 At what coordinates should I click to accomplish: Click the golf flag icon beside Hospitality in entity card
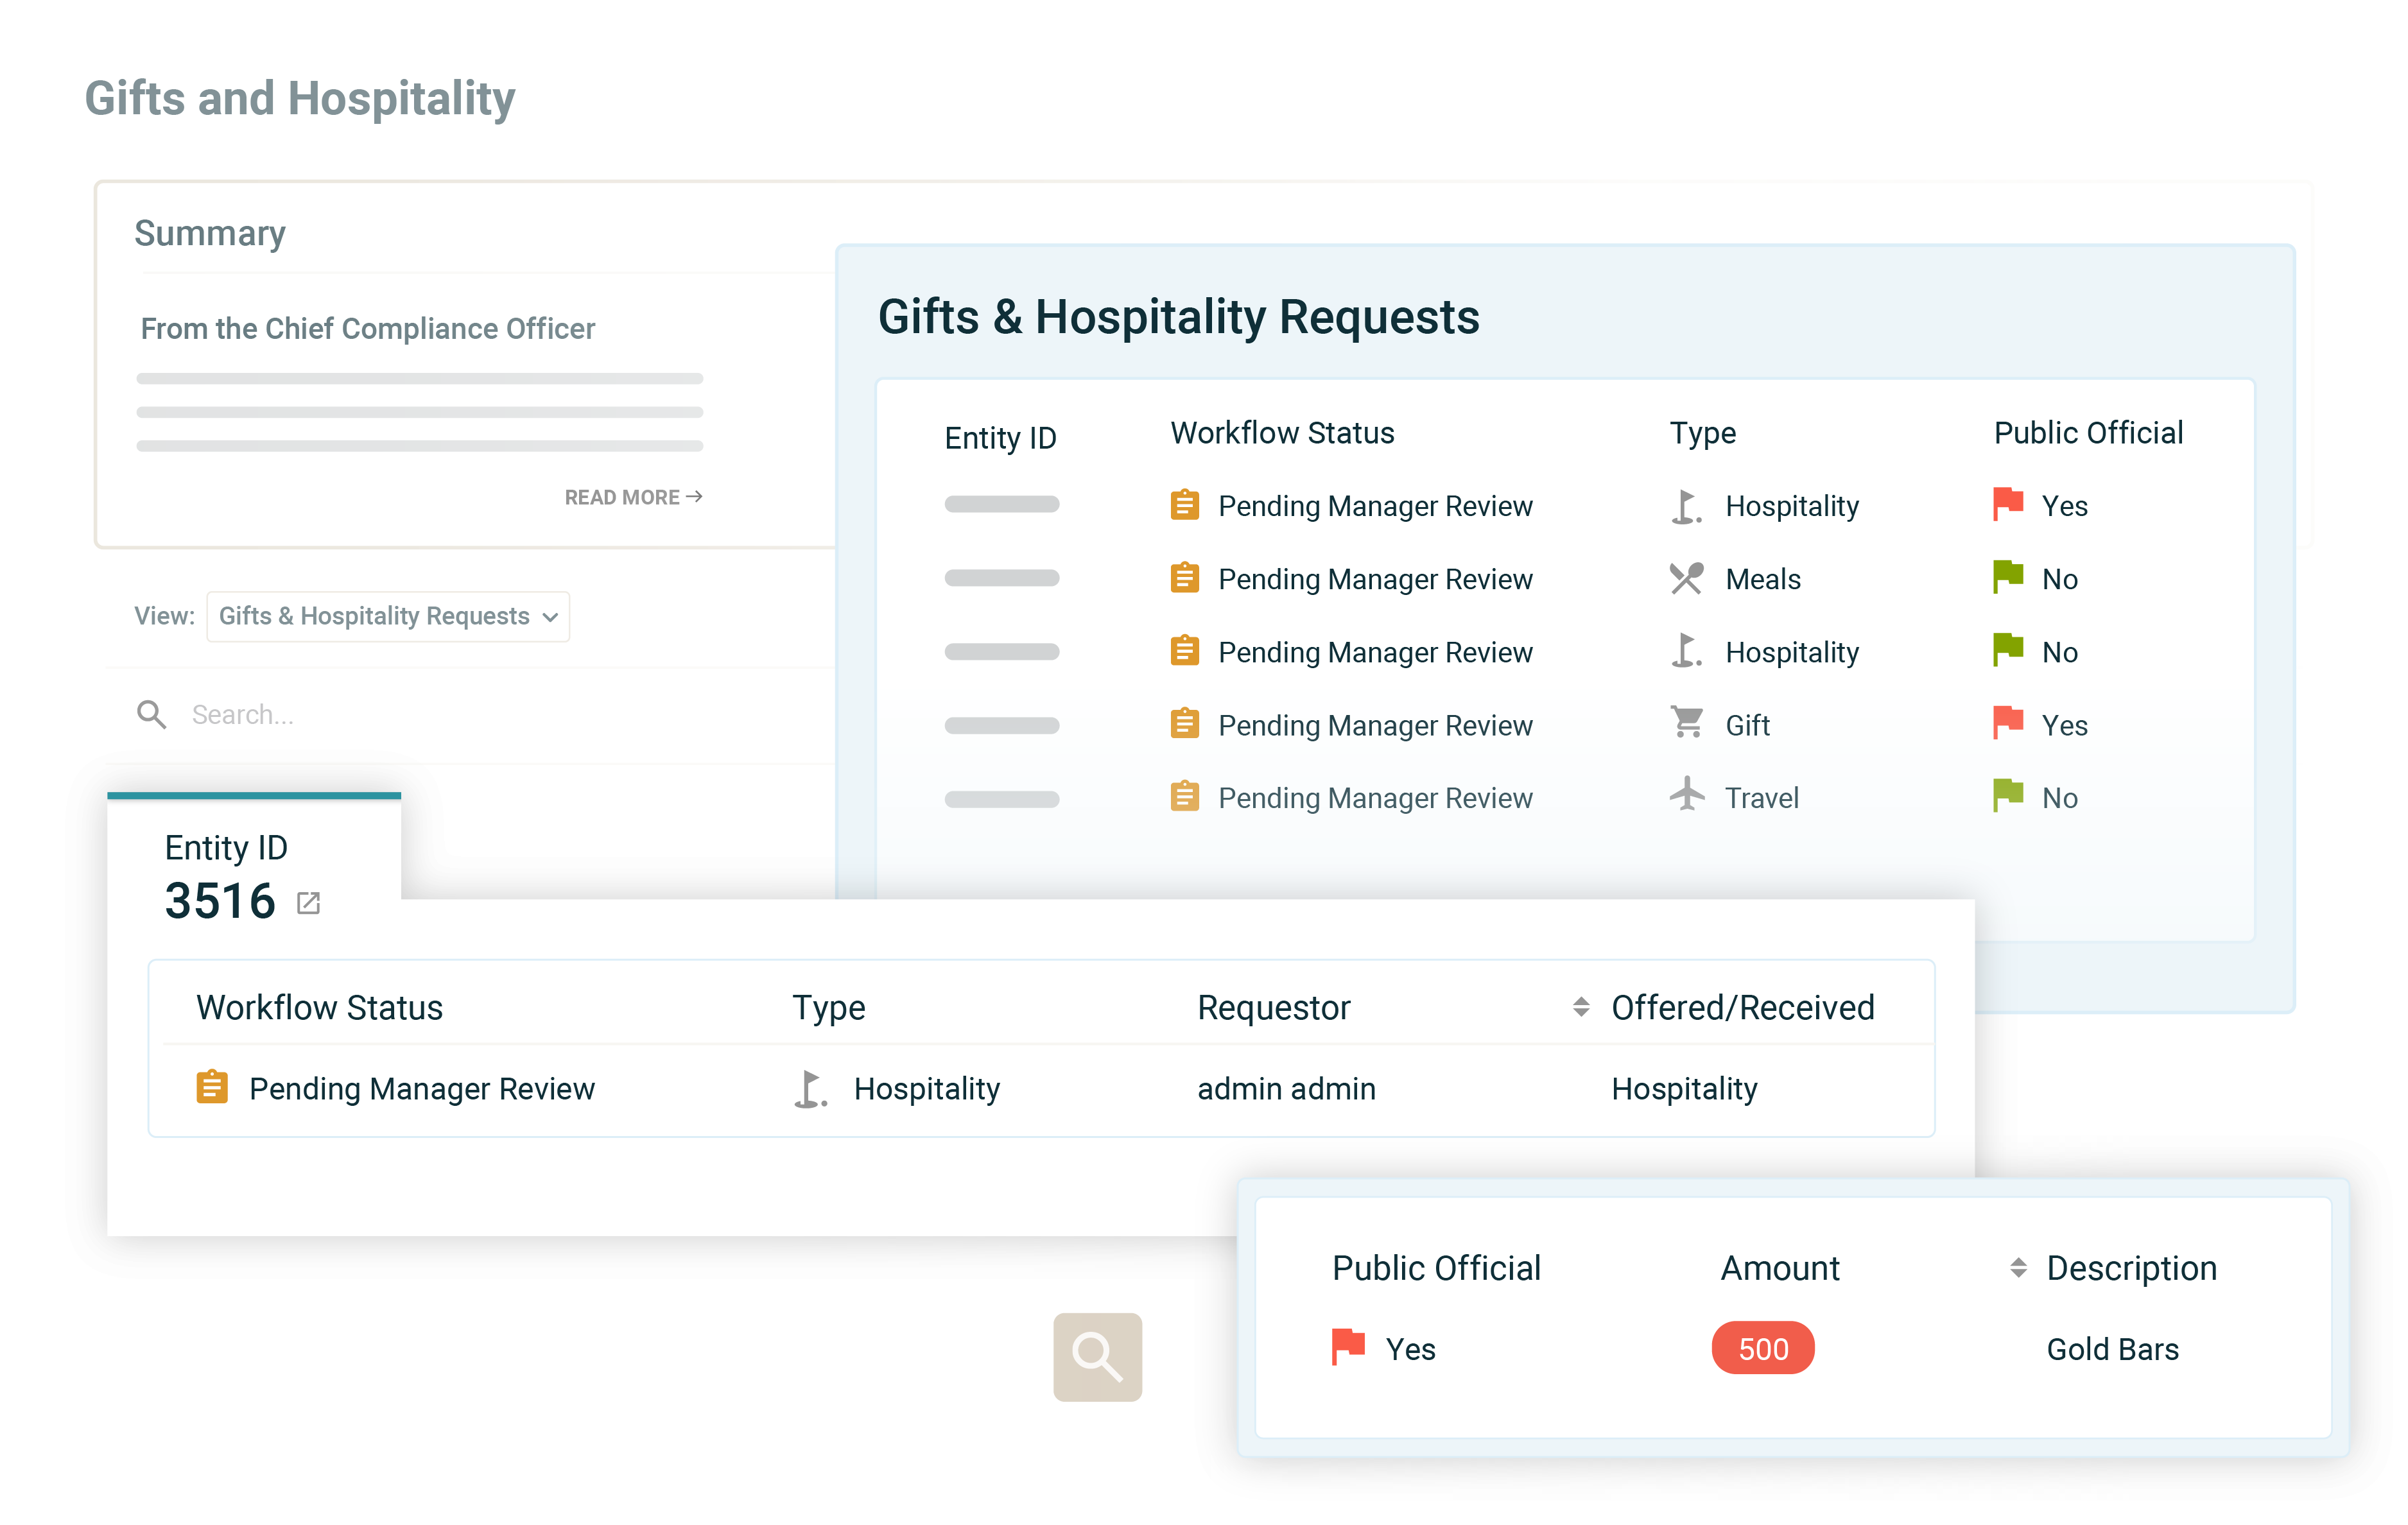click(x=810, y=1088)
